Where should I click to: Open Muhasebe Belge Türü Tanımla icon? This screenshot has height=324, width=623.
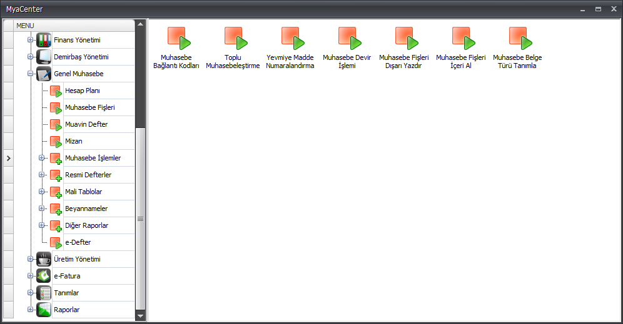coord(520,38)
